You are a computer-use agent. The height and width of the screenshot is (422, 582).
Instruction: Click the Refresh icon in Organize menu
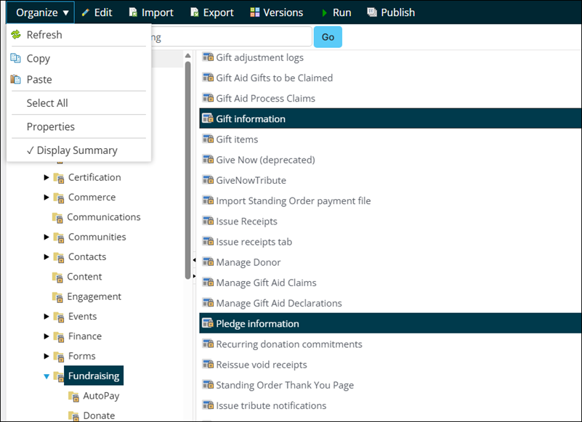[16, 35]
